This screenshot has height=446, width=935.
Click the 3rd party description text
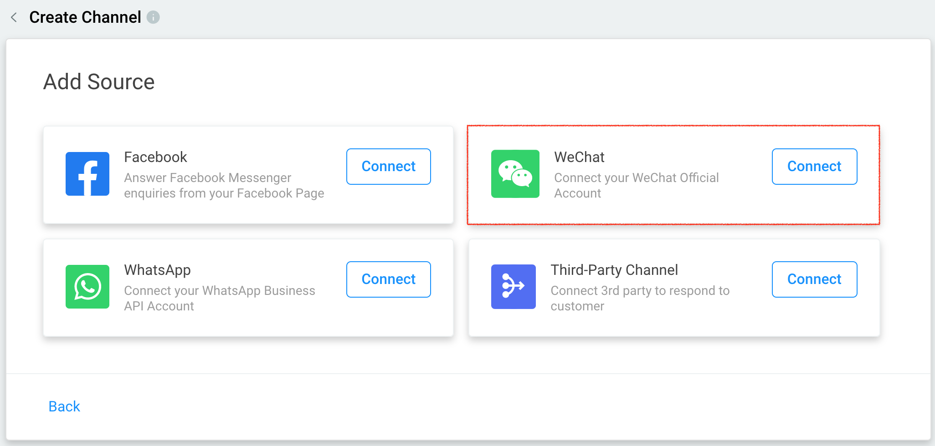(x=640, y=298)
